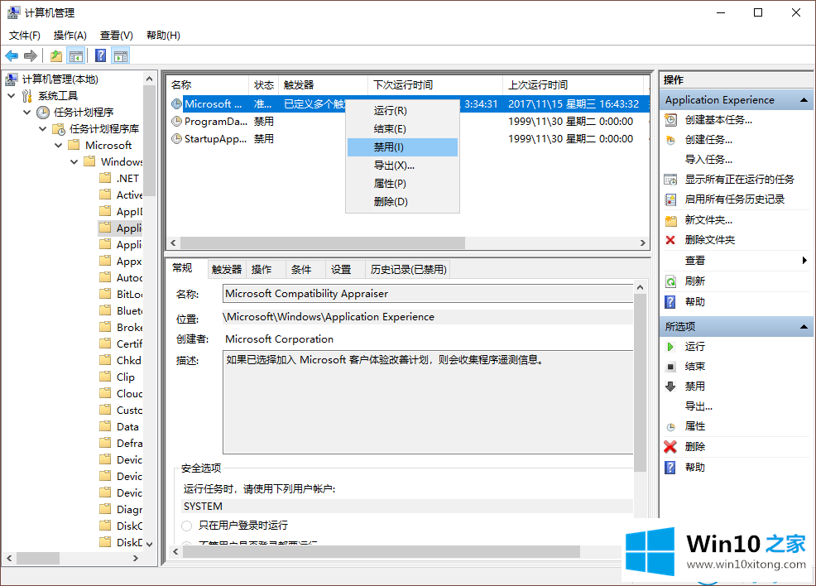Choose 导出(X)... in the context menu
The height and width of the screenshot is (586, 816).
[x=402, y=166]
